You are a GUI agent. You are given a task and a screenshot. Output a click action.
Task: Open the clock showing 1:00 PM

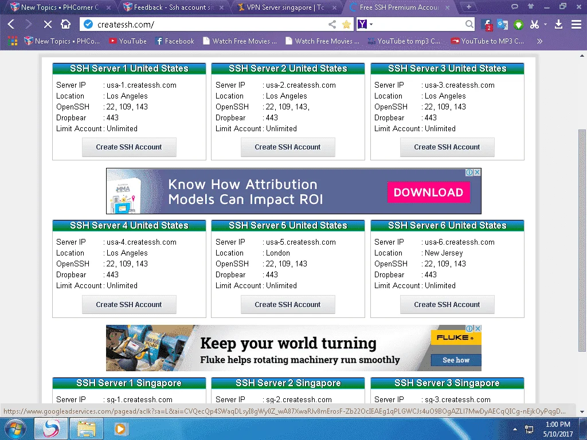tap(557, 429)
